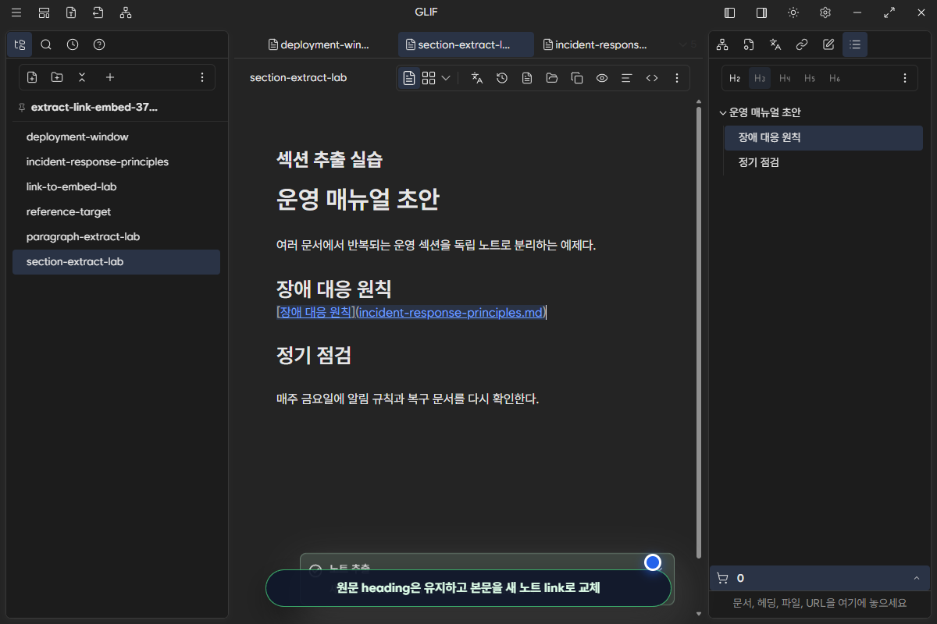This screenshot has width=937, height=624.
Task: Open the hamburger main menu
Action: pyautogui.click(x=16, y=12)
